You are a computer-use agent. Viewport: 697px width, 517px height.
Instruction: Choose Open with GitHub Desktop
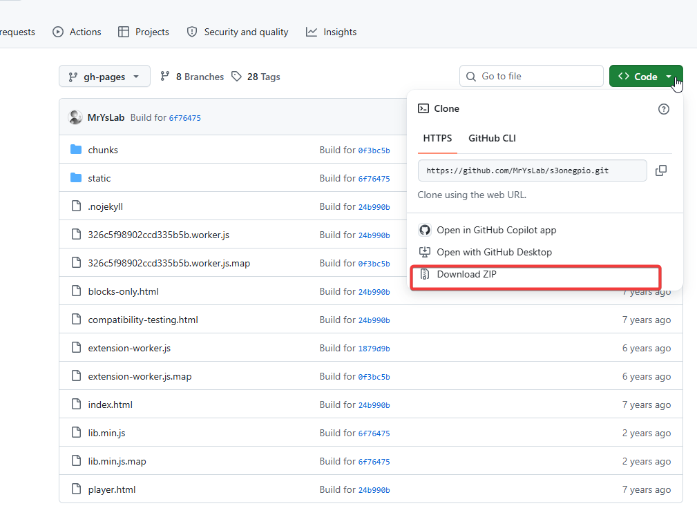[495, 252]
